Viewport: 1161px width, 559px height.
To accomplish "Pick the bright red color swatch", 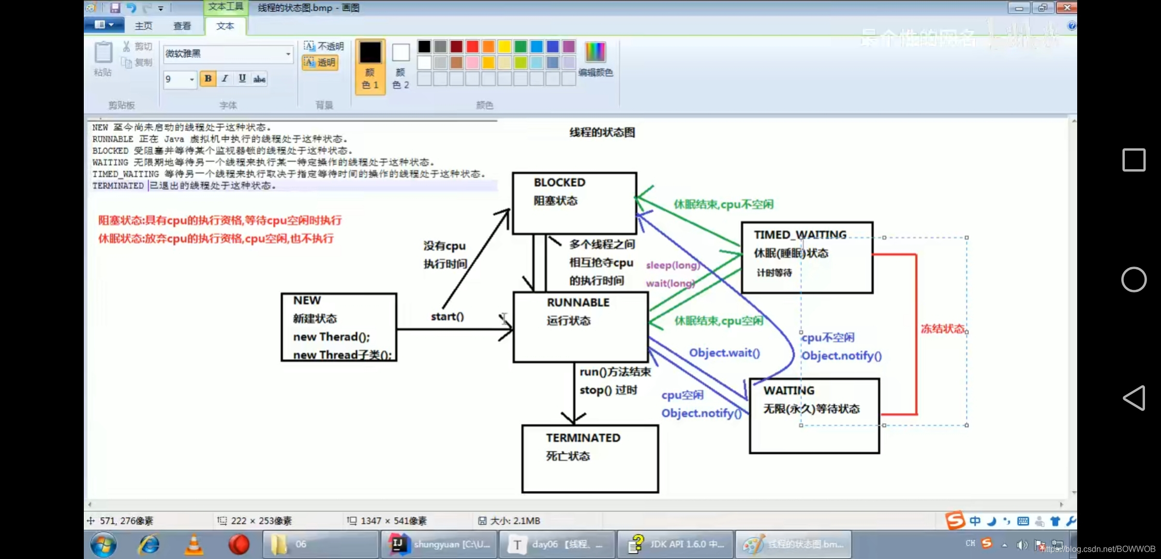I will 472,47.
